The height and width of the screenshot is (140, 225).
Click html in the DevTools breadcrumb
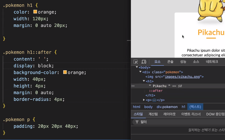point(136,107)
